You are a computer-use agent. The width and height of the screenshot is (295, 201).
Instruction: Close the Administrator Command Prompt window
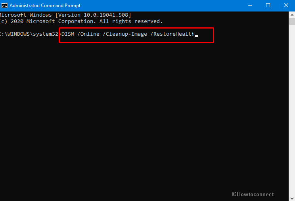click(286, 6)
